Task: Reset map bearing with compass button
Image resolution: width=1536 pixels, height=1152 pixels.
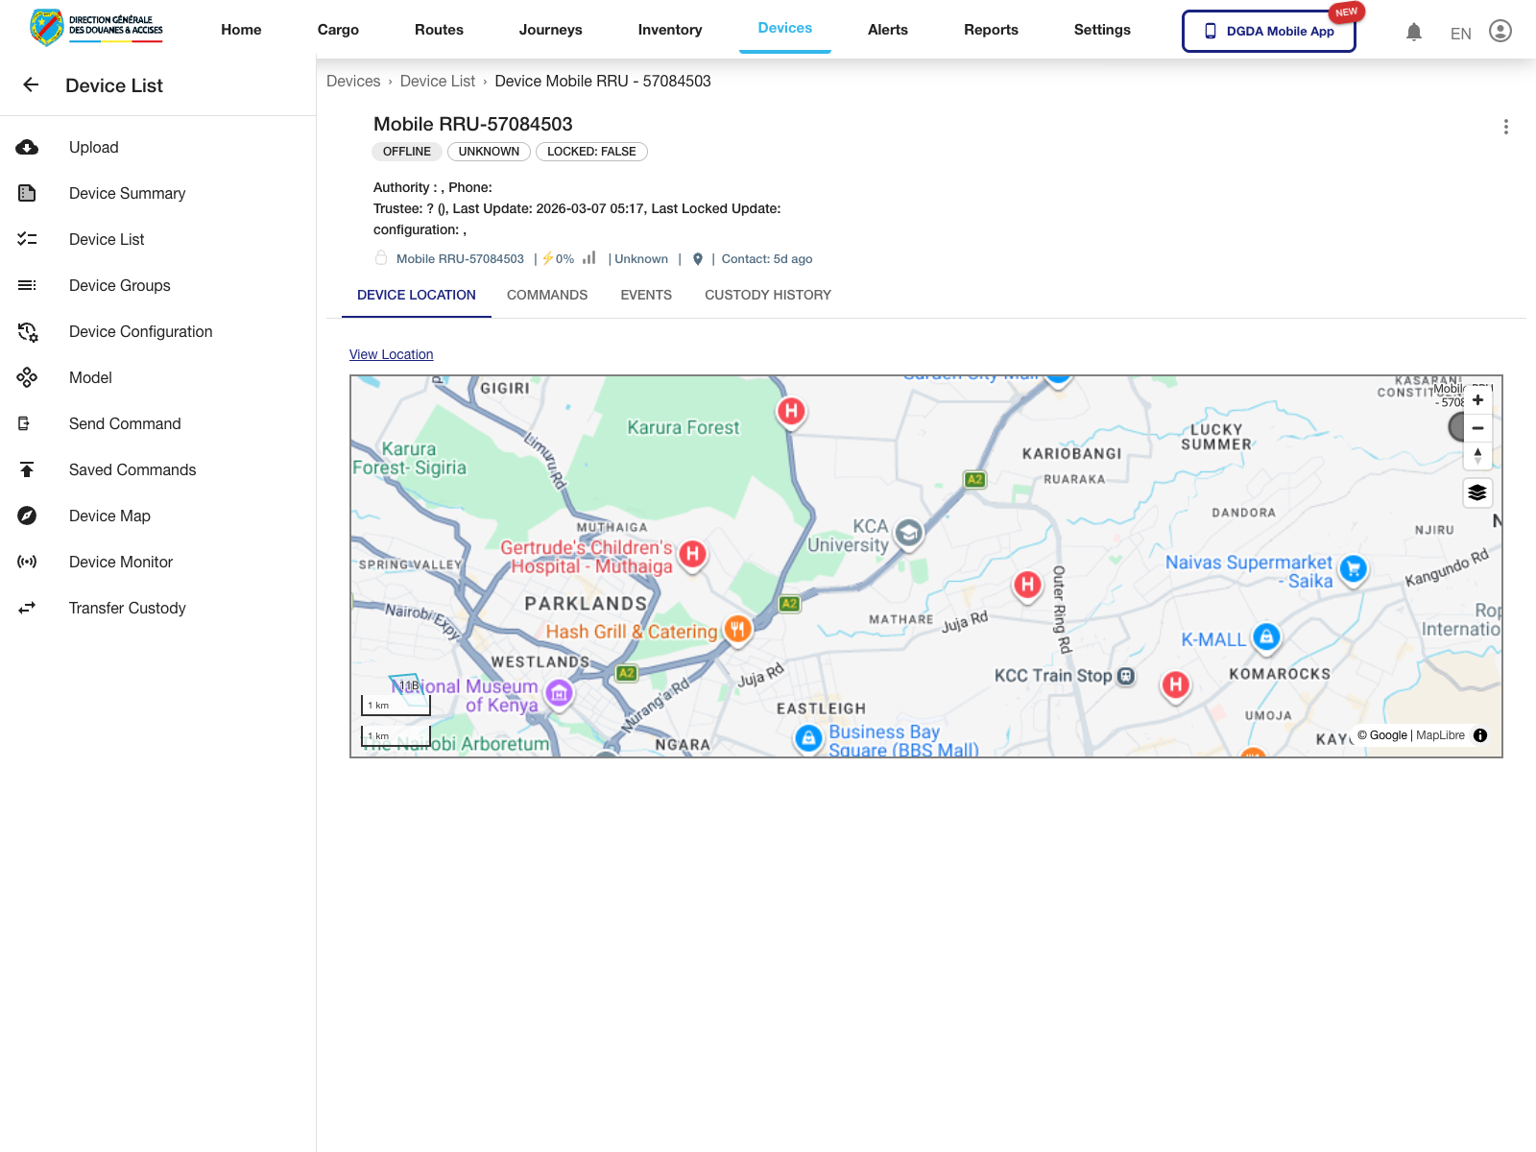Action: [1477, 456]
